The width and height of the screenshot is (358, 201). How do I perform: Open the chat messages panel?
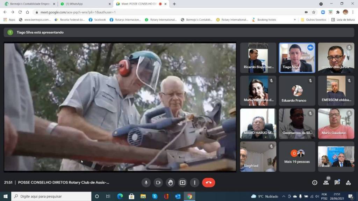pos(337,183)
